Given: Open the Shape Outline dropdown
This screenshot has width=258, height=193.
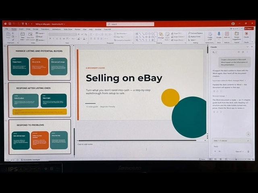Looking at the screenshot, I should pos(178,37).
